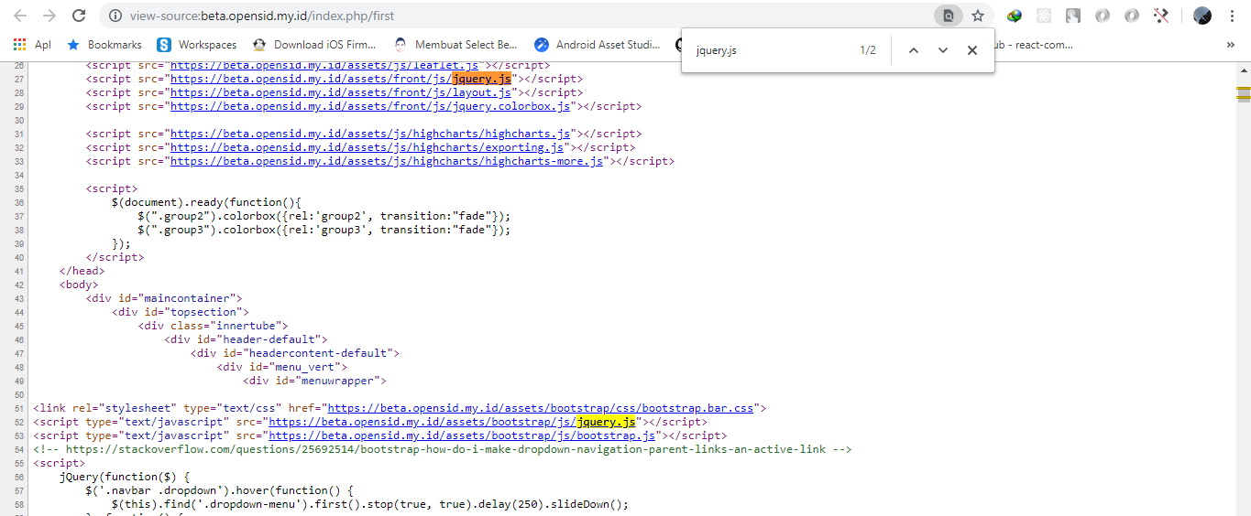Click the div id="menuwrapper" line
1251x516 pixels.
(x=314, y=381)
